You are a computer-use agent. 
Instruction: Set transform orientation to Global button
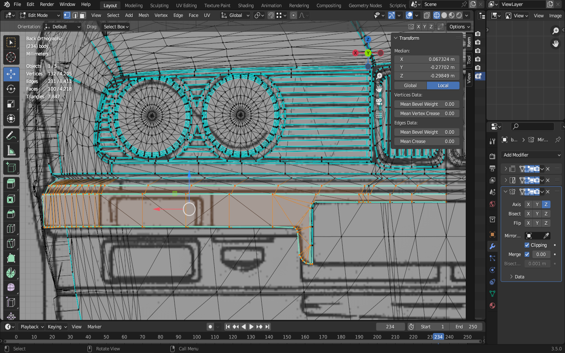[410, 86]
